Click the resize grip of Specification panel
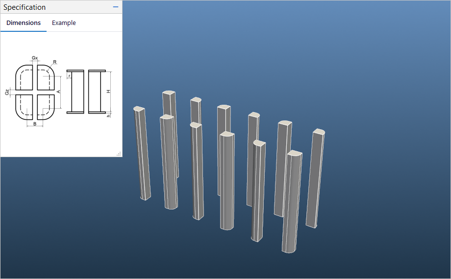 click(x=119, y=154)
